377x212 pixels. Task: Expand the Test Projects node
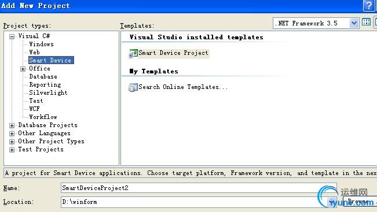12,150
